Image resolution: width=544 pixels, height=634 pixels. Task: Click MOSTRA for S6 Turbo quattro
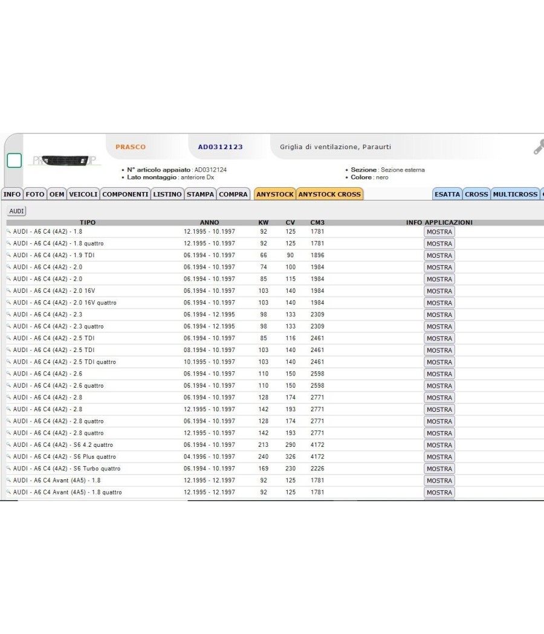click(439, 469)
